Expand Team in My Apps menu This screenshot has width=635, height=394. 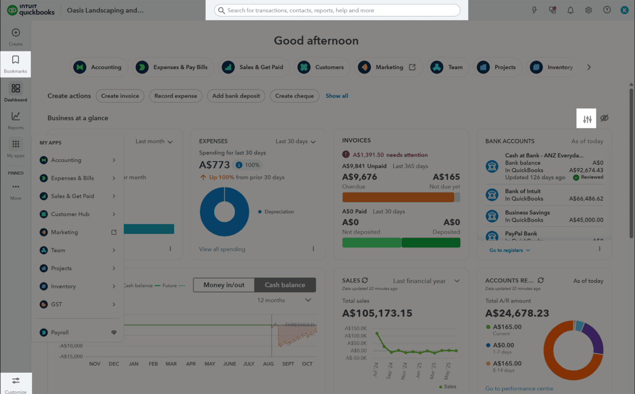[78, 250]
